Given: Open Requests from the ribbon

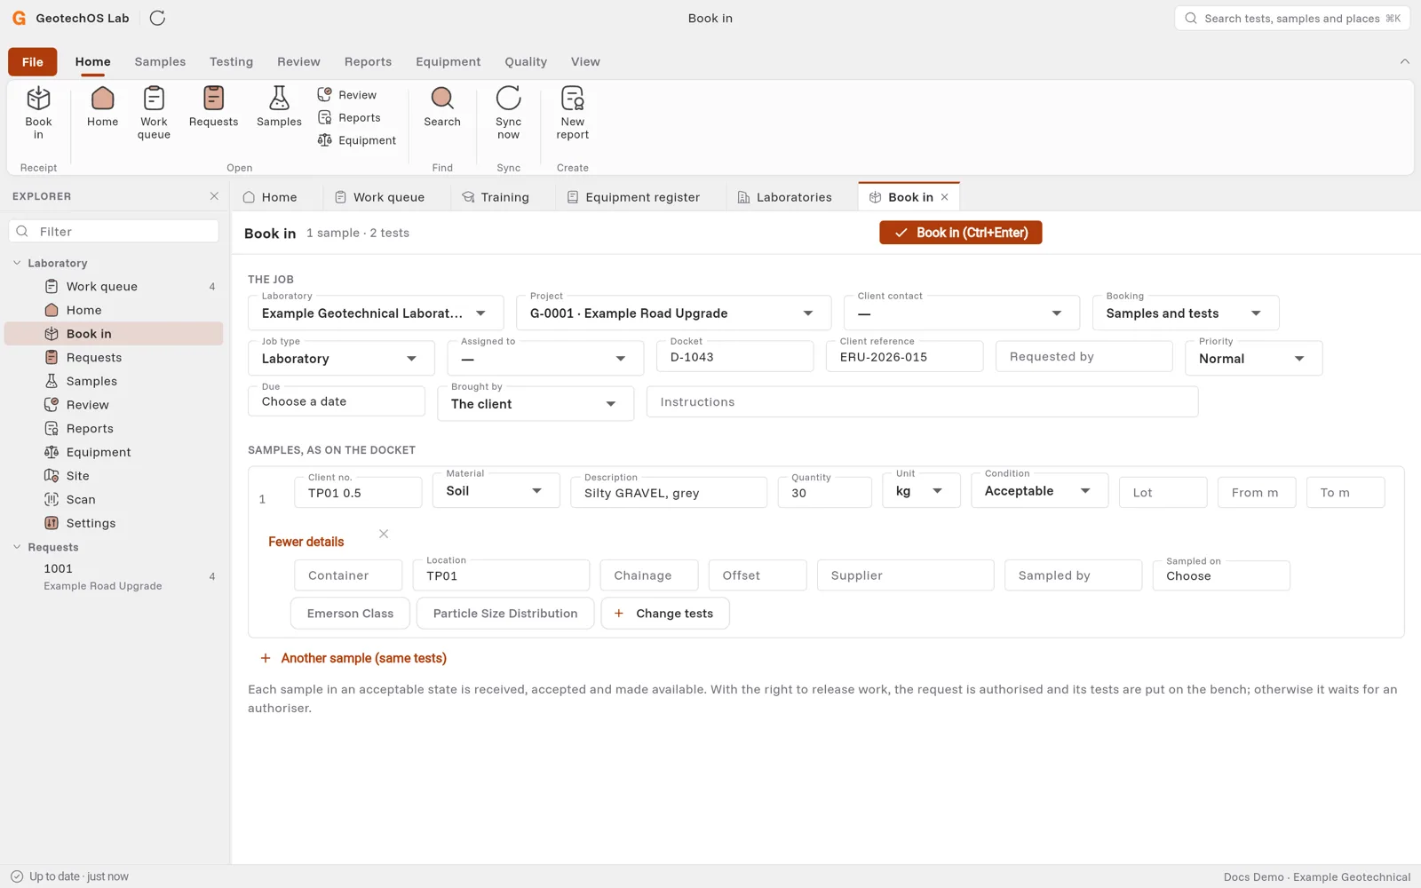Looking at the screenshot, I should coord(213,107).
